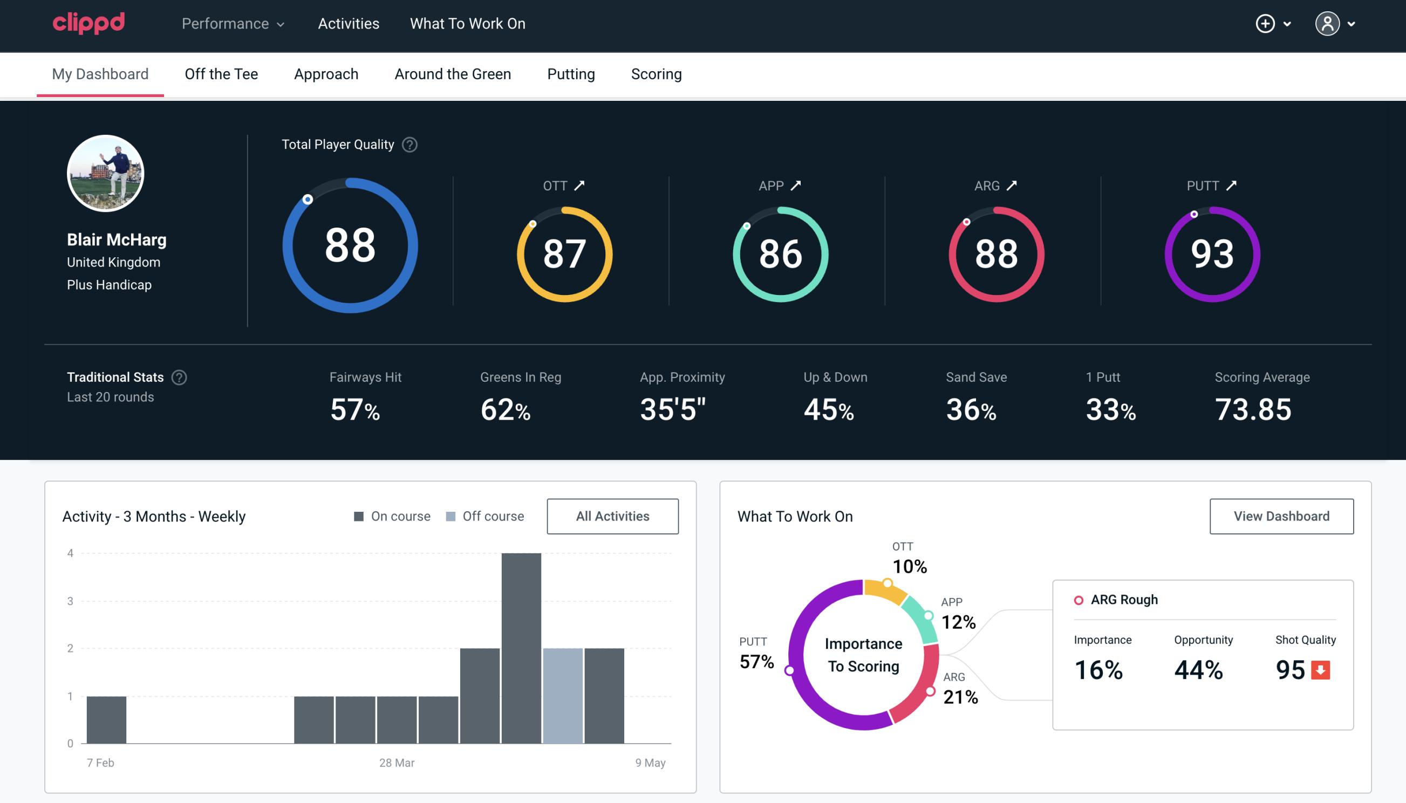Screen dimensions: 1406x803
Task: Switch to the Putting tab
Action: coord(571,73)
